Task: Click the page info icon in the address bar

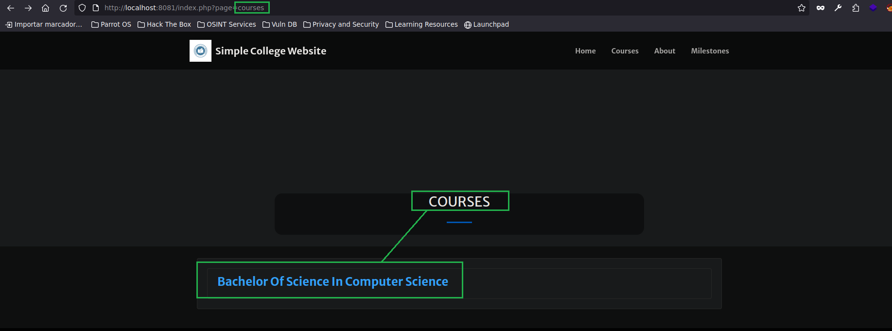Action: click(96, 8)
